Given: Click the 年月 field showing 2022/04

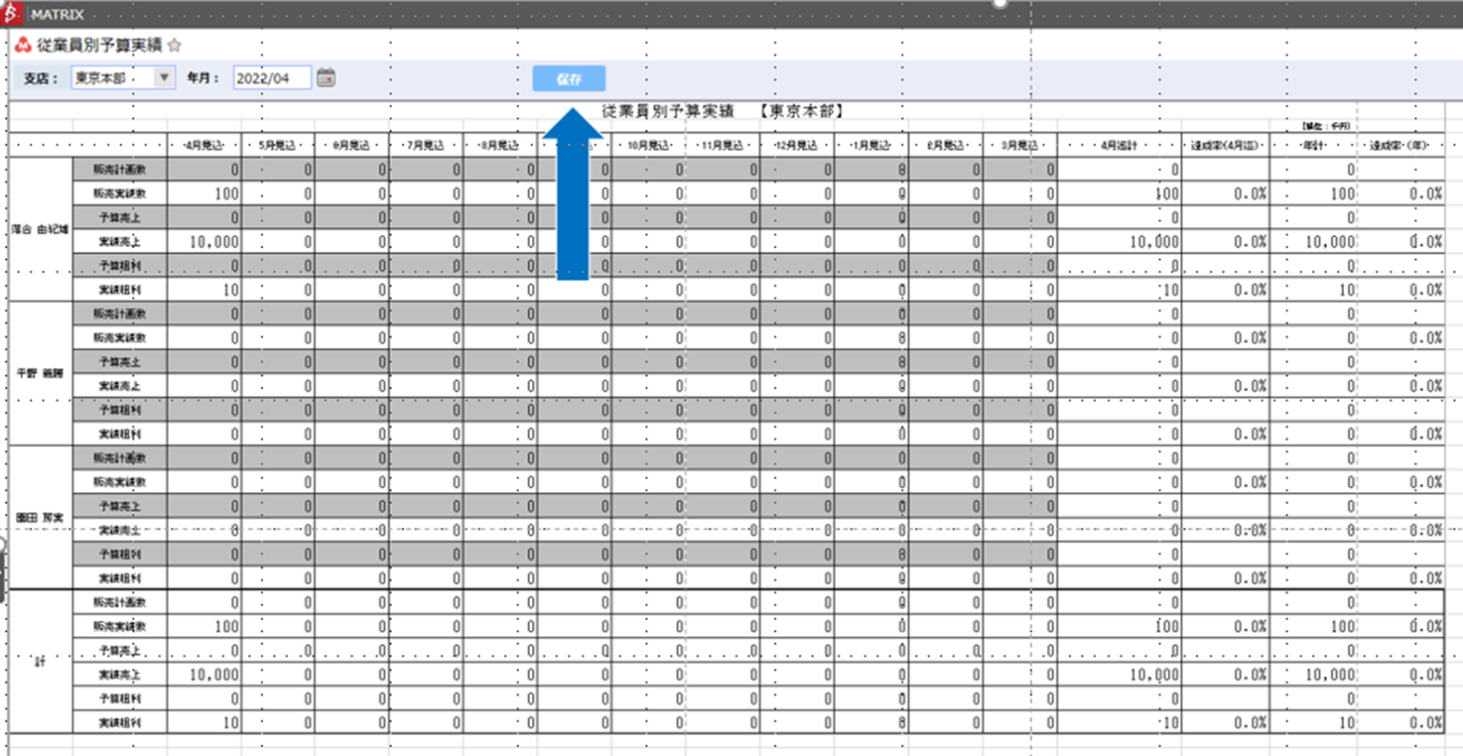Looking at the screenshot, I should 272,77.
